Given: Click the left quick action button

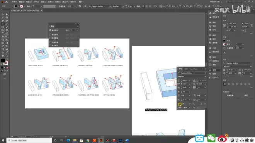Looking at the screenshot, I should 230,96.
